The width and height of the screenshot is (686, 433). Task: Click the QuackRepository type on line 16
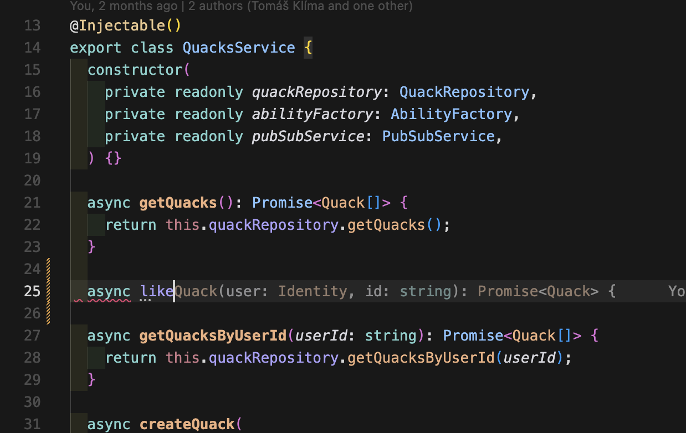point(464,92)
